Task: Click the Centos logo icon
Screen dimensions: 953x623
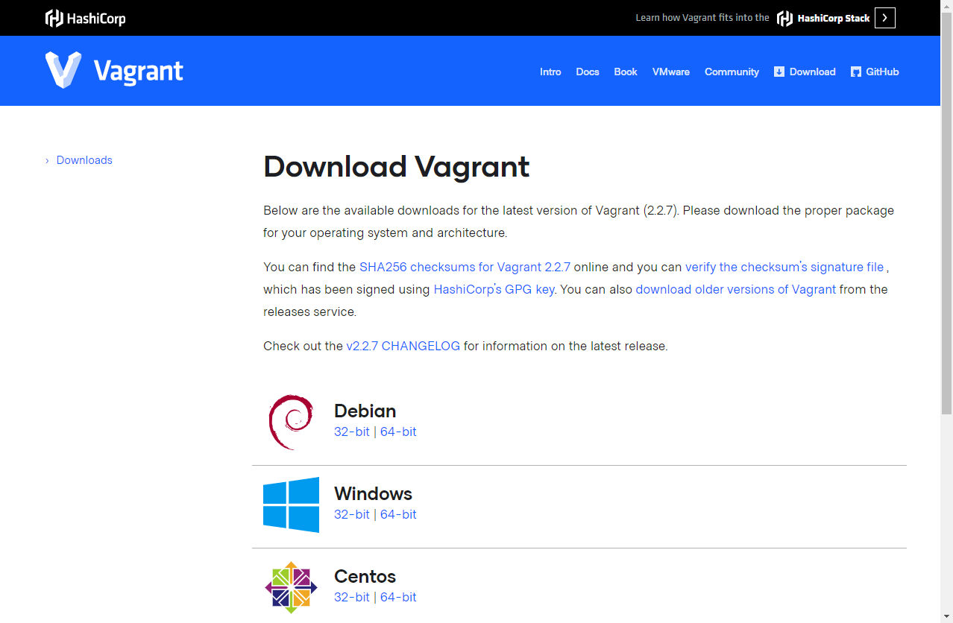Action: tap(291, 587)
